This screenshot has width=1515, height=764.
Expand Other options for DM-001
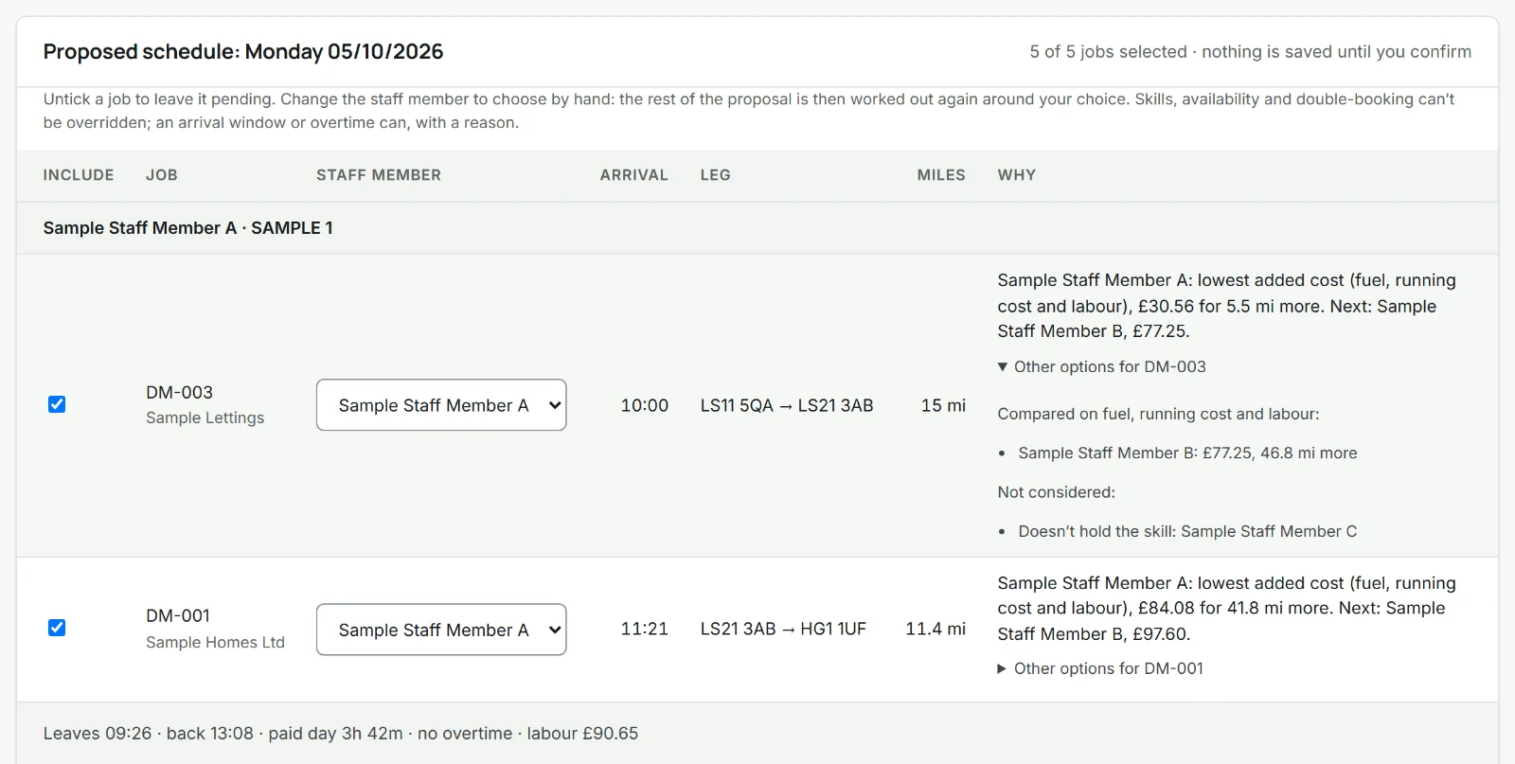[1100, 668]
